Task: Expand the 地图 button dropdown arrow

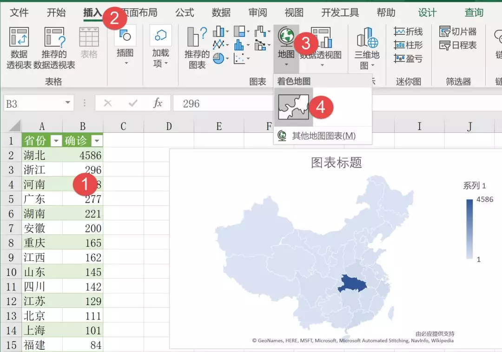Action: (x=286, y=65)
